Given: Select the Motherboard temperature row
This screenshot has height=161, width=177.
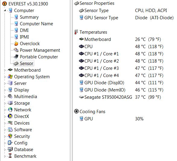Looking at the screenshot, I should [x=120, y=39].
